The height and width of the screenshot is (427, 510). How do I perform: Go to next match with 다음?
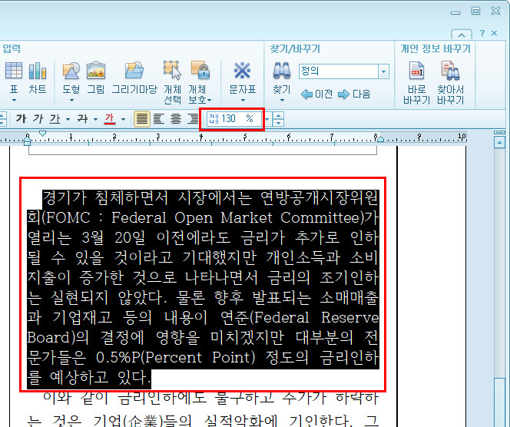(x=354, y=94)
